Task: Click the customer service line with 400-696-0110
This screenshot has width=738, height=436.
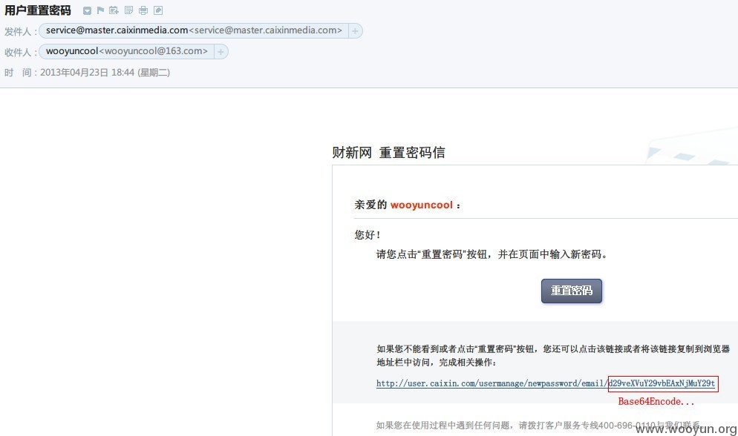Action: point(538,425)
